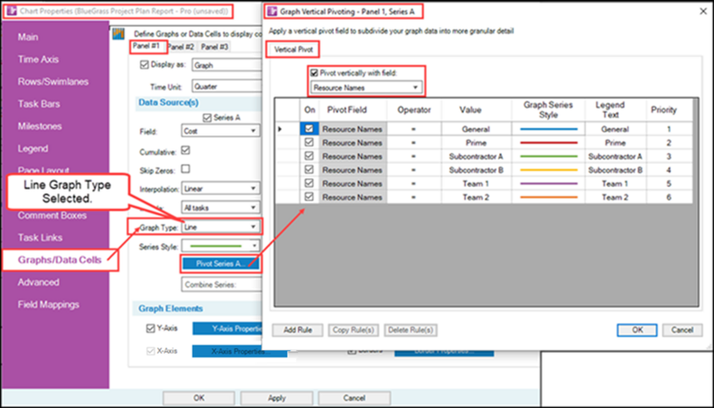
Task: Select the Vertical Pivot tab
Action: [x=294, y=50]
